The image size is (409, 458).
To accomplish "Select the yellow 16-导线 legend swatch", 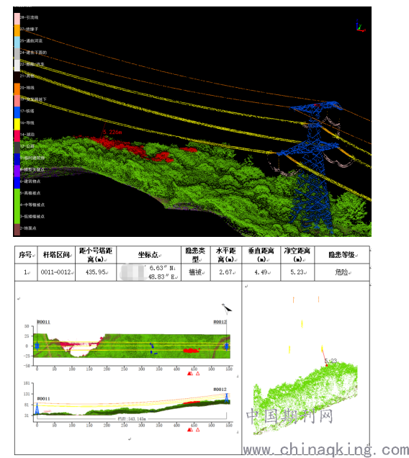I will point(17,124).
